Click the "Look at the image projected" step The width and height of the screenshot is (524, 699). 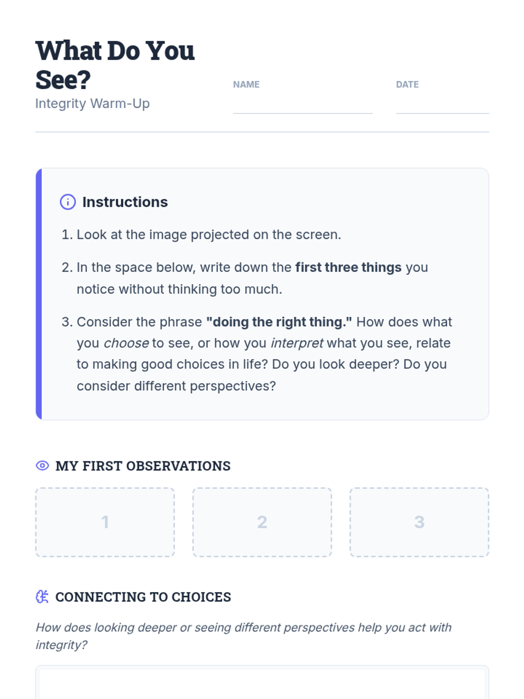coord(209,235)
